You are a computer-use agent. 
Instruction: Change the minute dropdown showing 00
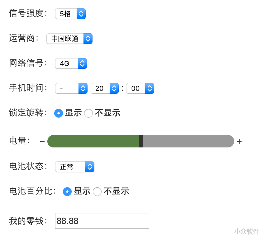(x=140, y=88)
